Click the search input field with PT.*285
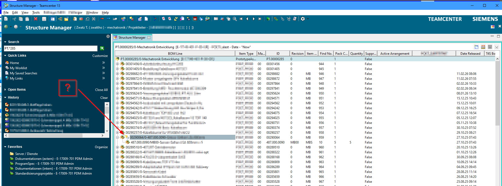 tap(51, 48)
